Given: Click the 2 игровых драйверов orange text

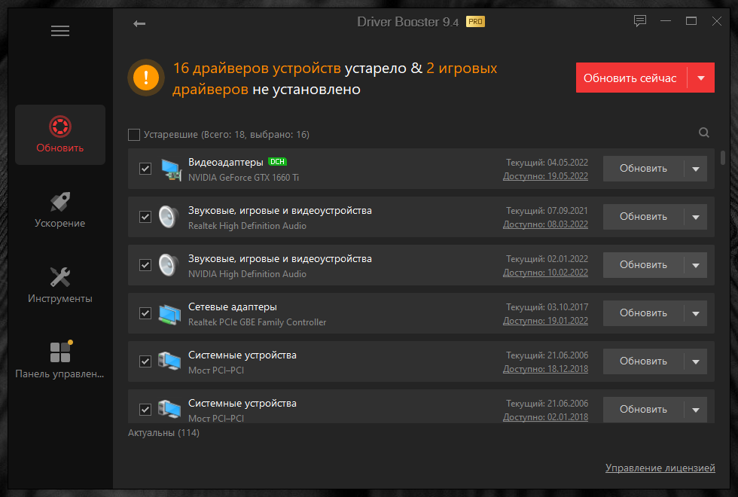Looking at the screenshot, I should pyautogui.click(x=334, y=78).
